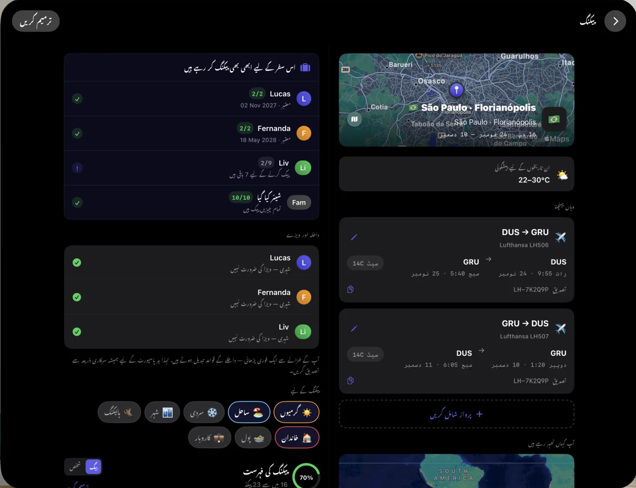
Task: Click green check for Liv visa row
Action: [77, 332]
